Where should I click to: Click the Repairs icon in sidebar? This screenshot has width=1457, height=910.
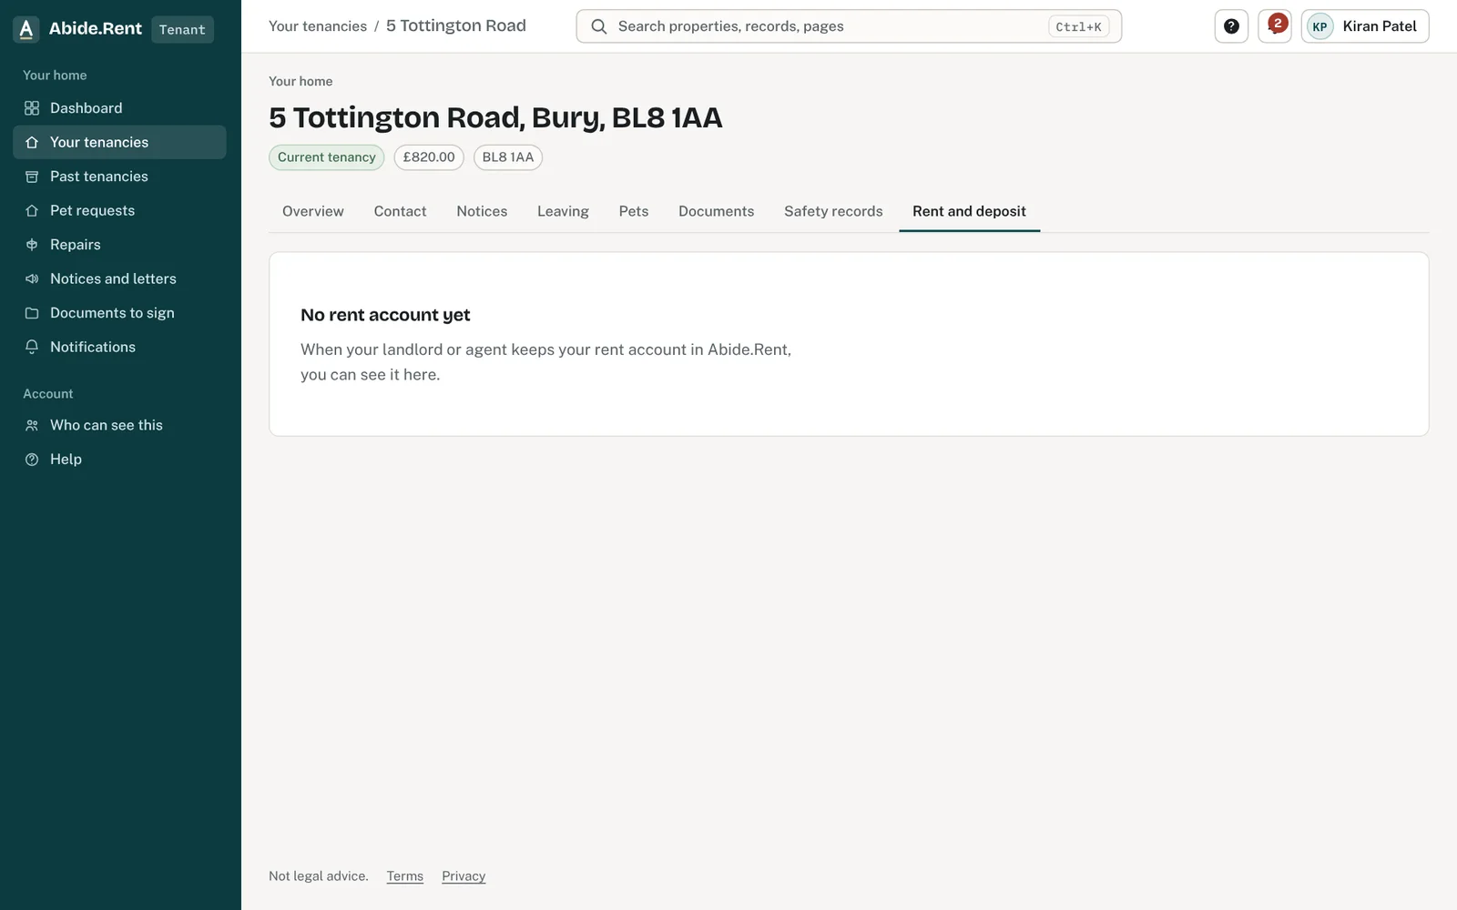point(32,245)
